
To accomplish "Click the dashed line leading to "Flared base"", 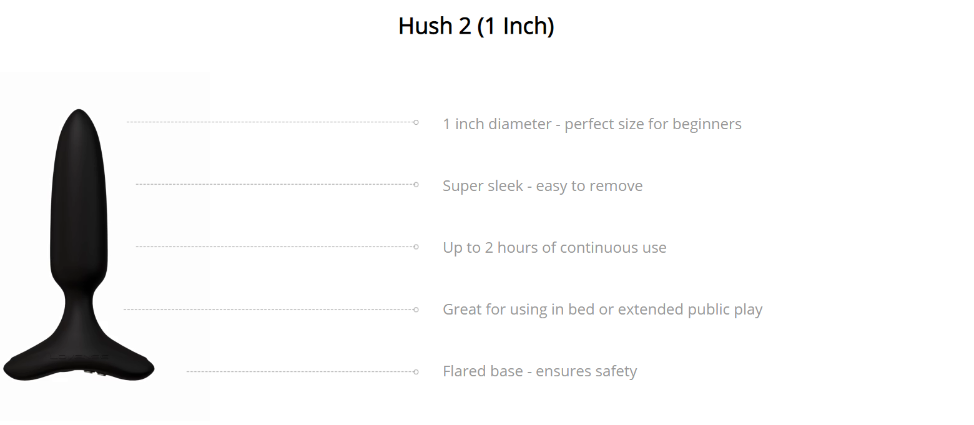I will pos(300,371).
